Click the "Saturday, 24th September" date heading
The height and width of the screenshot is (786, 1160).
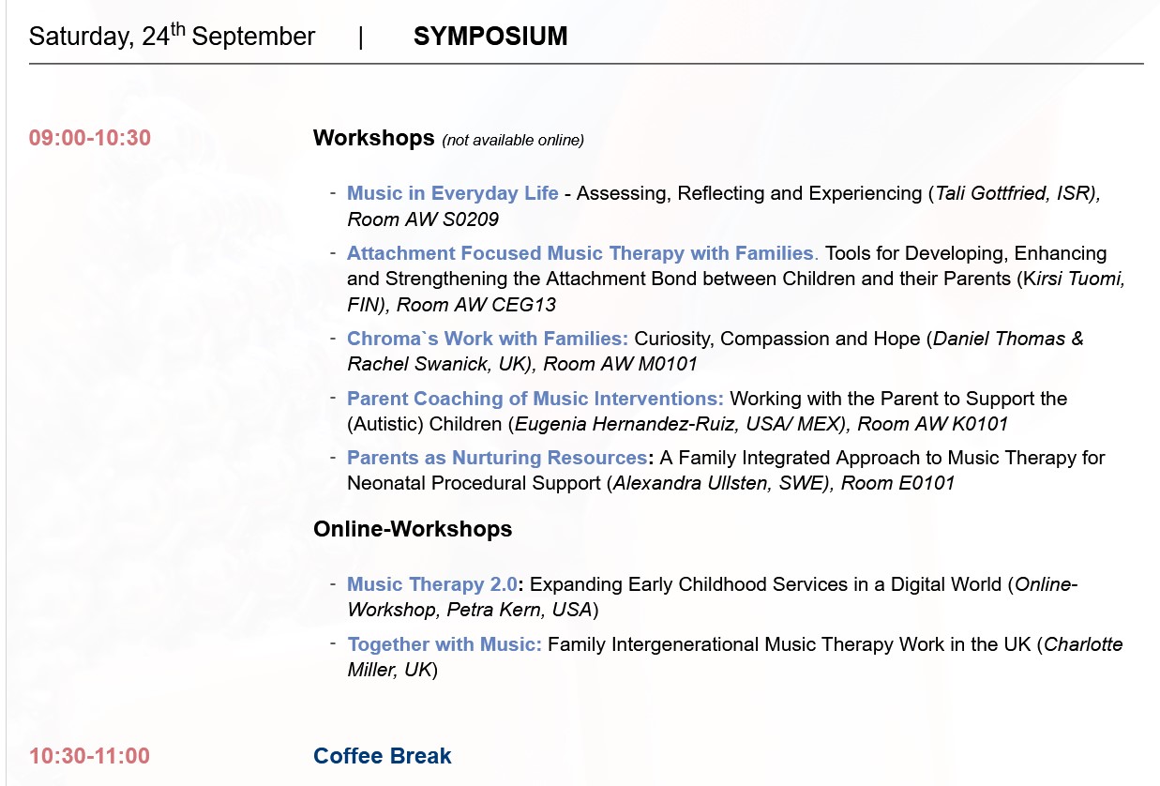pyautogui.click(x=172, y=37)
